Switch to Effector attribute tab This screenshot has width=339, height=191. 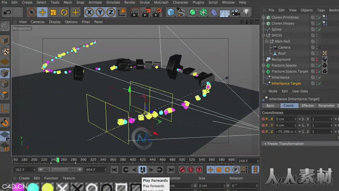pyautogui.click(x=308, y=106)
